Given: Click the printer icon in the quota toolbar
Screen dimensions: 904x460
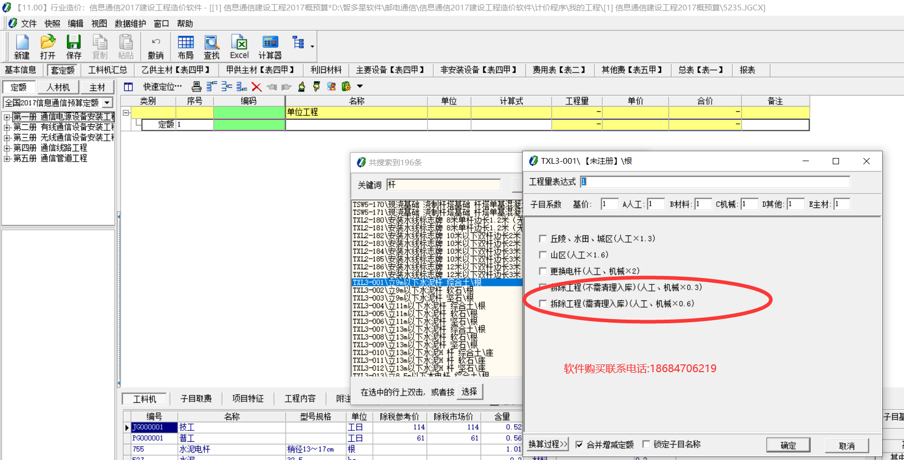Looking at the screenshot, I should tap(197, 87).
